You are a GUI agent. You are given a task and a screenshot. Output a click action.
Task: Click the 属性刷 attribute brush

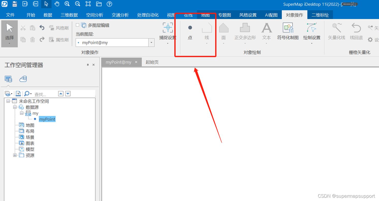tap(59, 40)
